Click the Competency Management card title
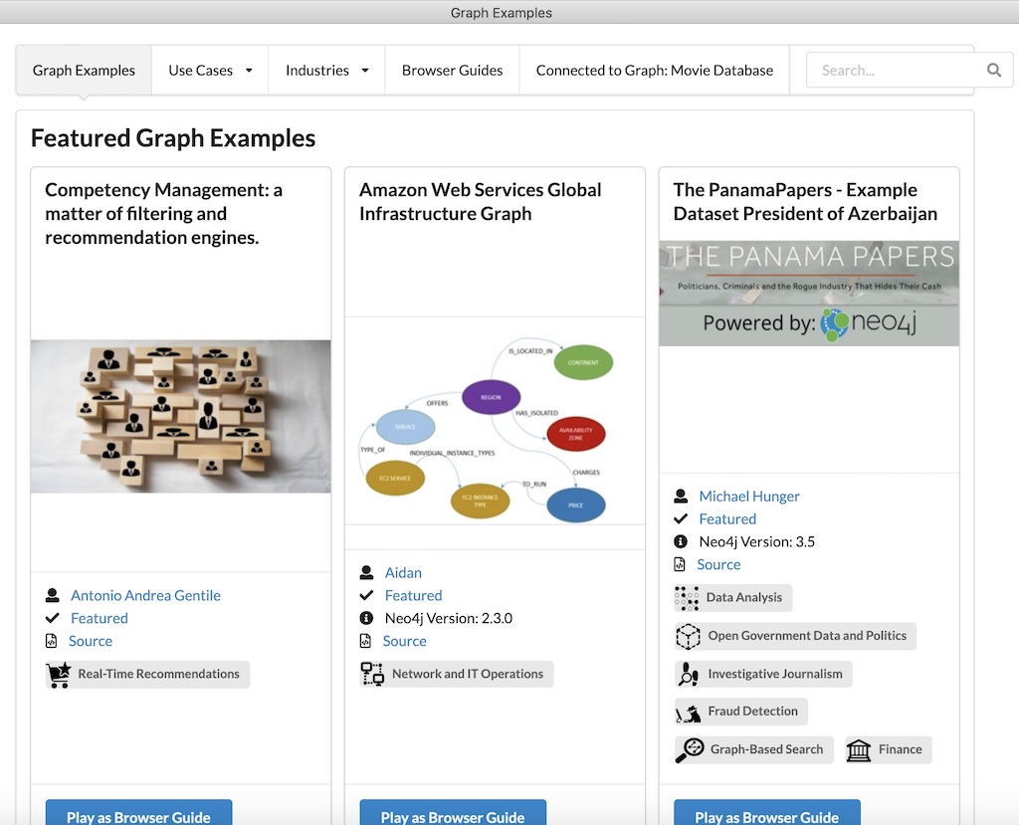Viewport: 1019px width, 825px height. 164,213
